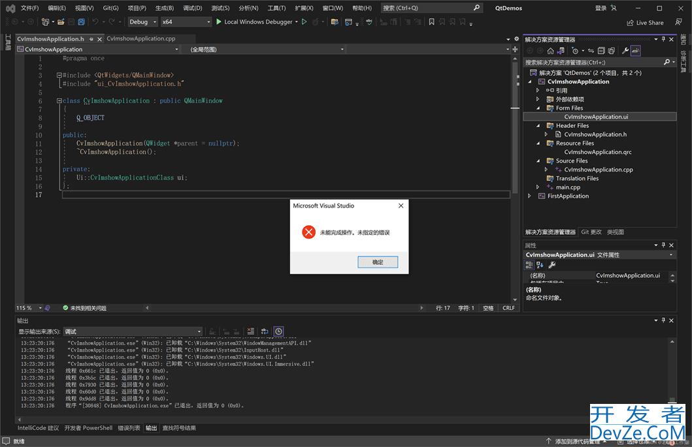Screen dimensions: 692x447
Task: Open the 编辑(E) menu
Action: (x=57, y=8)
